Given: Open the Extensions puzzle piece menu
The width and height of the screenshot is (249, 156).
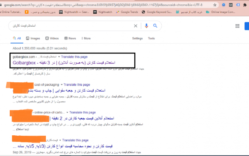Looking at the screenshot, I should pyautogui.click(x=245, y=5).
